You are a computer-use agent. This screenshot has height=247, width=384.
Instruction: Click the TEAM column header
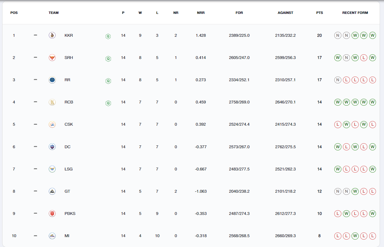[54, 13]
